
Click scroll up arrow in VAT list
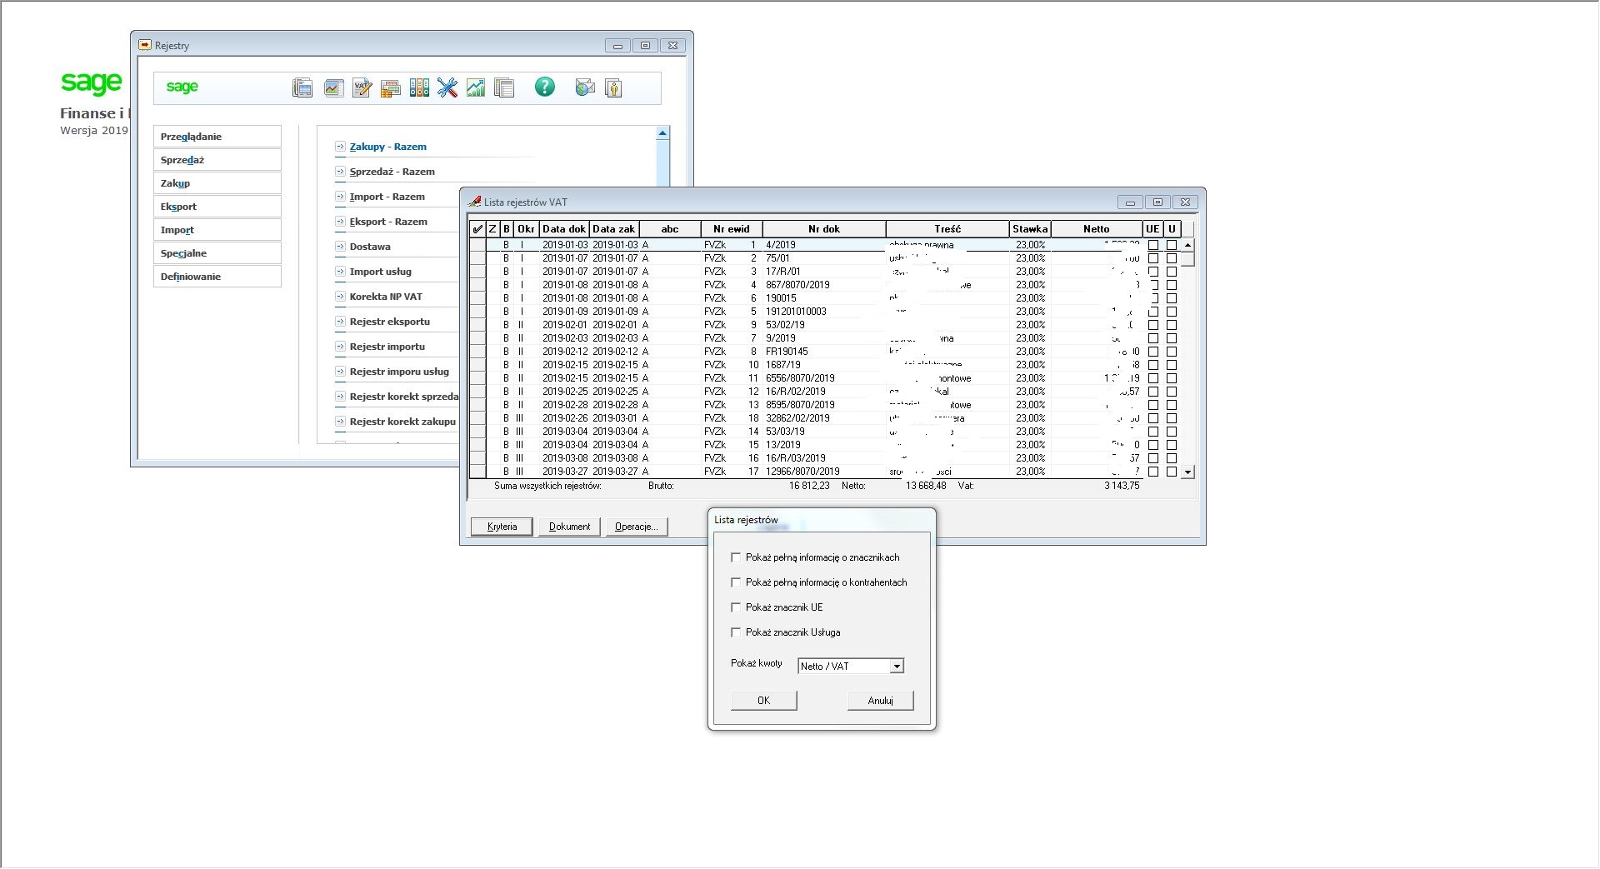(1188, 245)
